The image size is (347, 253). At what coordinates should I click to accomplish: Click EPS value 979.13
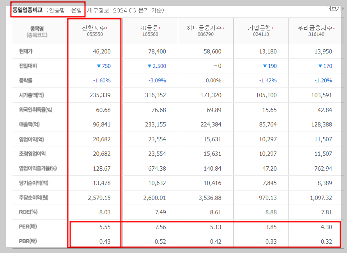coord(268,198)
